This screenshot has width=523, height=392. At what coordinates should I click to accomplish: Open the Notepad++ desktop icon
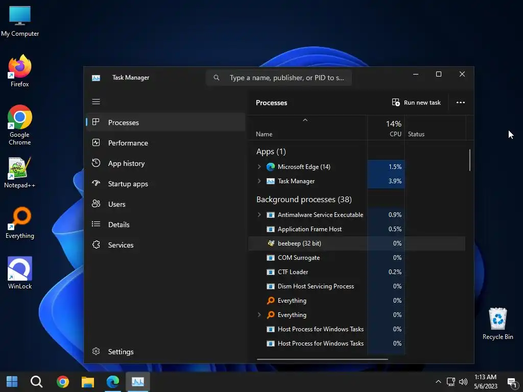click(x=20, y=173)
